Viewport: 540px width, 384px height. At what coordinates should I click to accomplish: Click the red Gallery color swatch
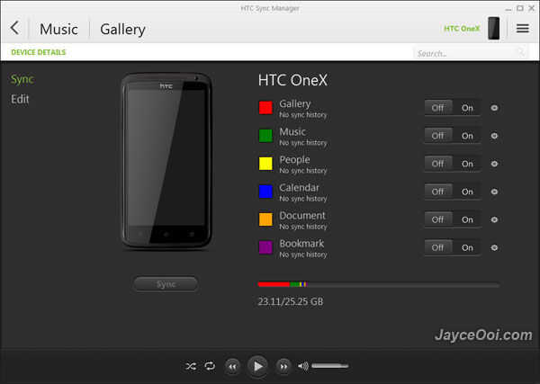265,108
